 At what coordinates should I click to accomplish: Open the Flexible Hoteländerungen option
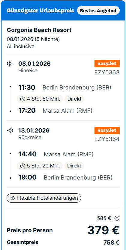click(44, 198)
